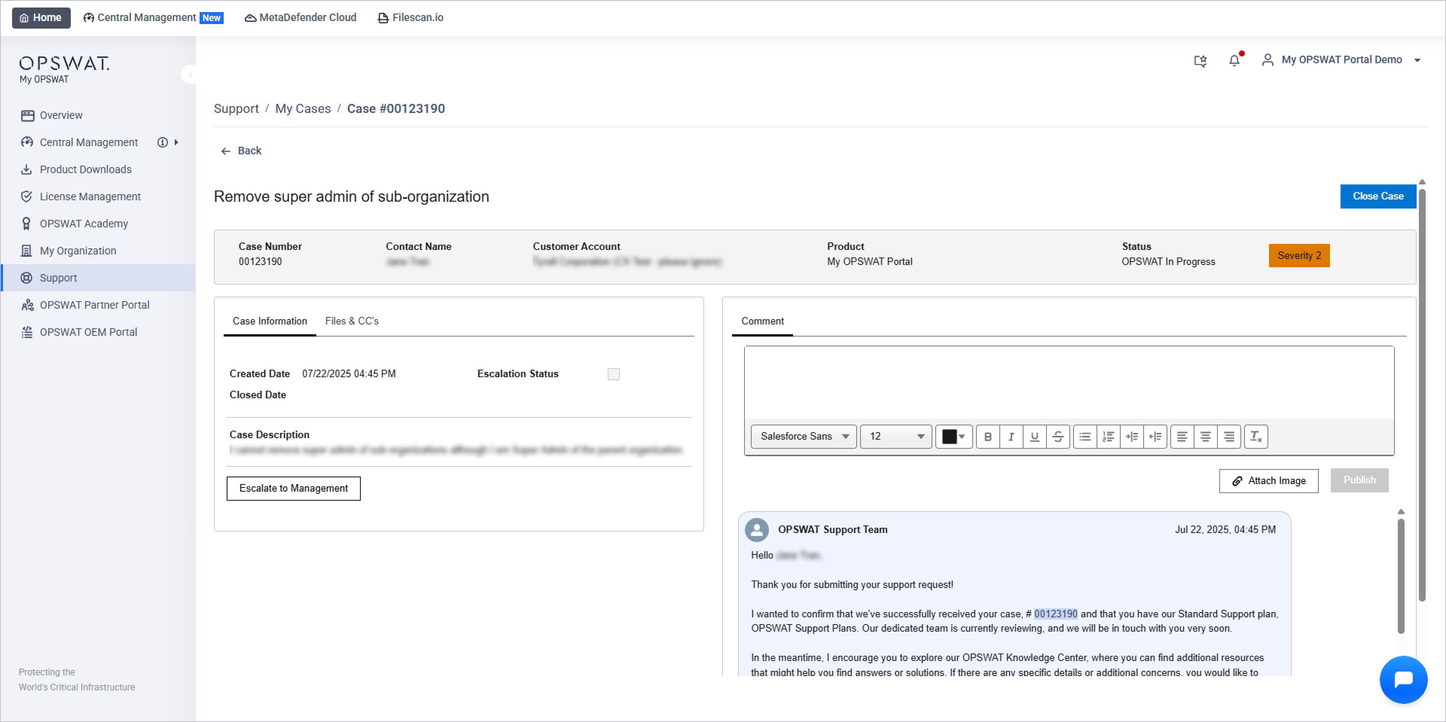Click Escalate to Management button
Viewport: 1446px width, 722px height.
click(x=294, y=489)
